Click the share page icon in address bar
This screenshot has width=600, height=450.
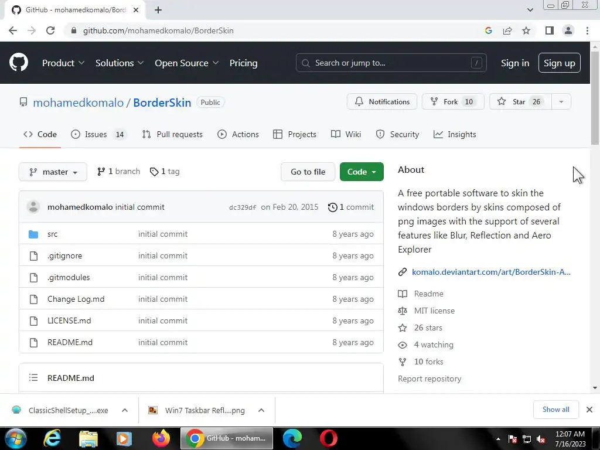507,30
